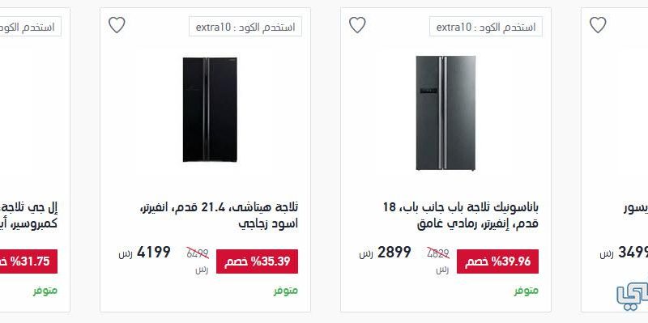Add the Hitachi black glass fridge to wishlist
This screenshot has height=323, width=648.
click(117, 25)
